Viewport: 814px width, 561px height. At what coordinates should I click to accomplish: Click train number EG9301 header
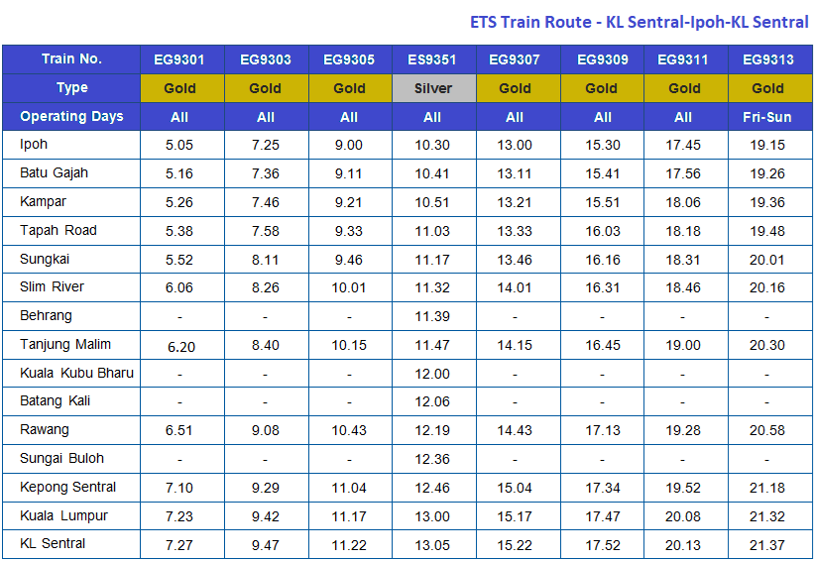(180, 59)
